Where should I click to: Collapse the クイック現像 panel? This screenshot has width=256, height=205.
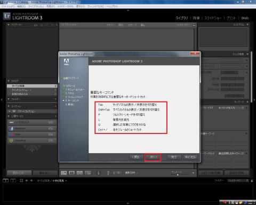247,54
